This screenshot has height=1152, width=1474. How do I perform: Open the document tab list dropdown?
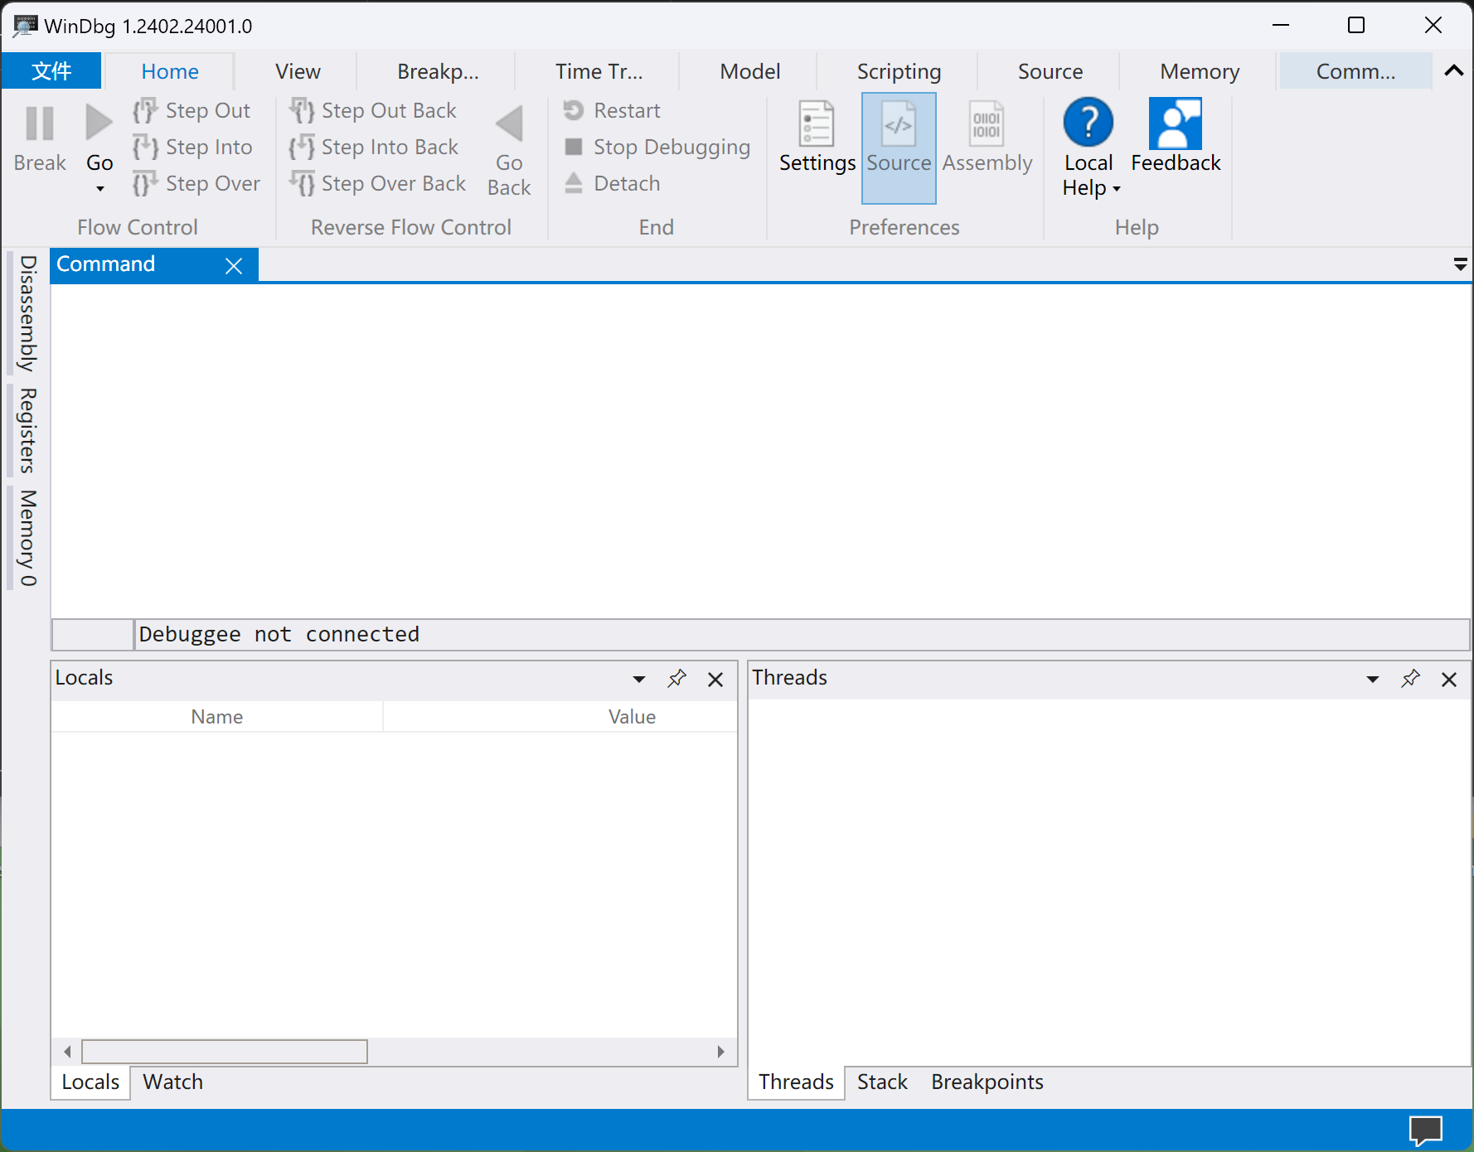[x=1460, y=264]
